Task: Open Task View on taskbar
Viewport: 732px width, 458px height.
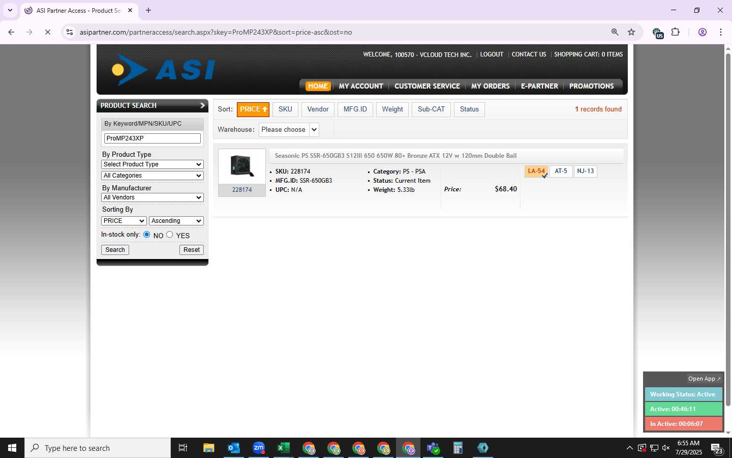Action: coord(183,448)
